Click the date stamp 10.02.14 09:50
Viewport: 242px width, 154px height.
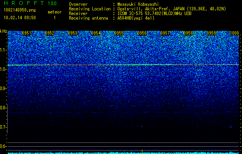pyautogui.click(x=20, y=18)
